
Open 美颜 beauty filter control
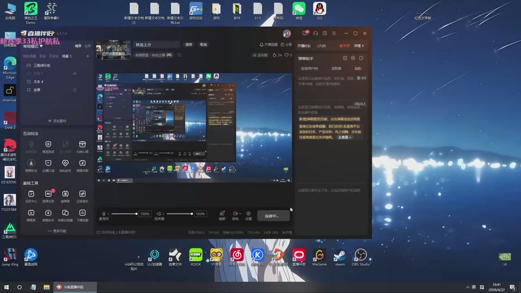pos(222,216)
